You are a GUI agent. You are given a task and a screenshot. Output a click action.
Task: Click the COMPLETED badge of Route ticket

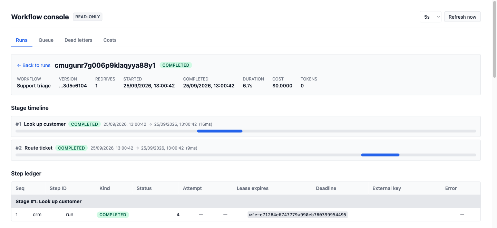pyautogui.click(x=71, y=148)
